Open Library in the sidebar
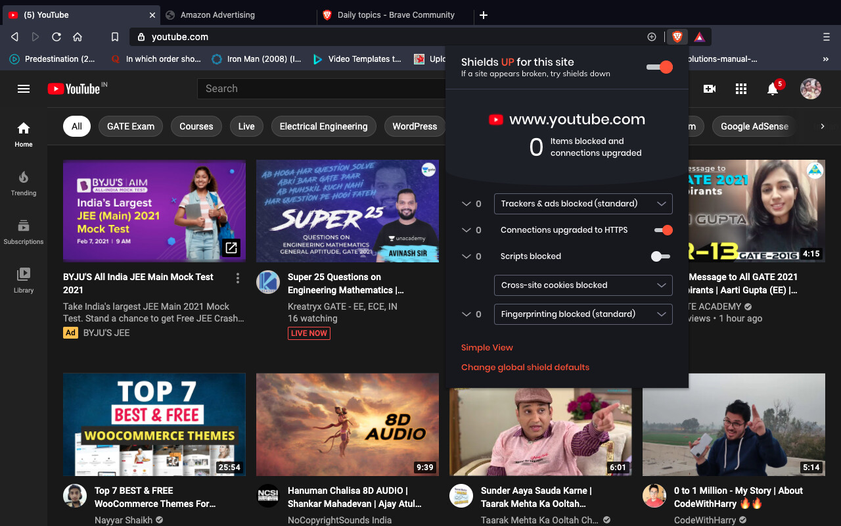 coord(24,280)
